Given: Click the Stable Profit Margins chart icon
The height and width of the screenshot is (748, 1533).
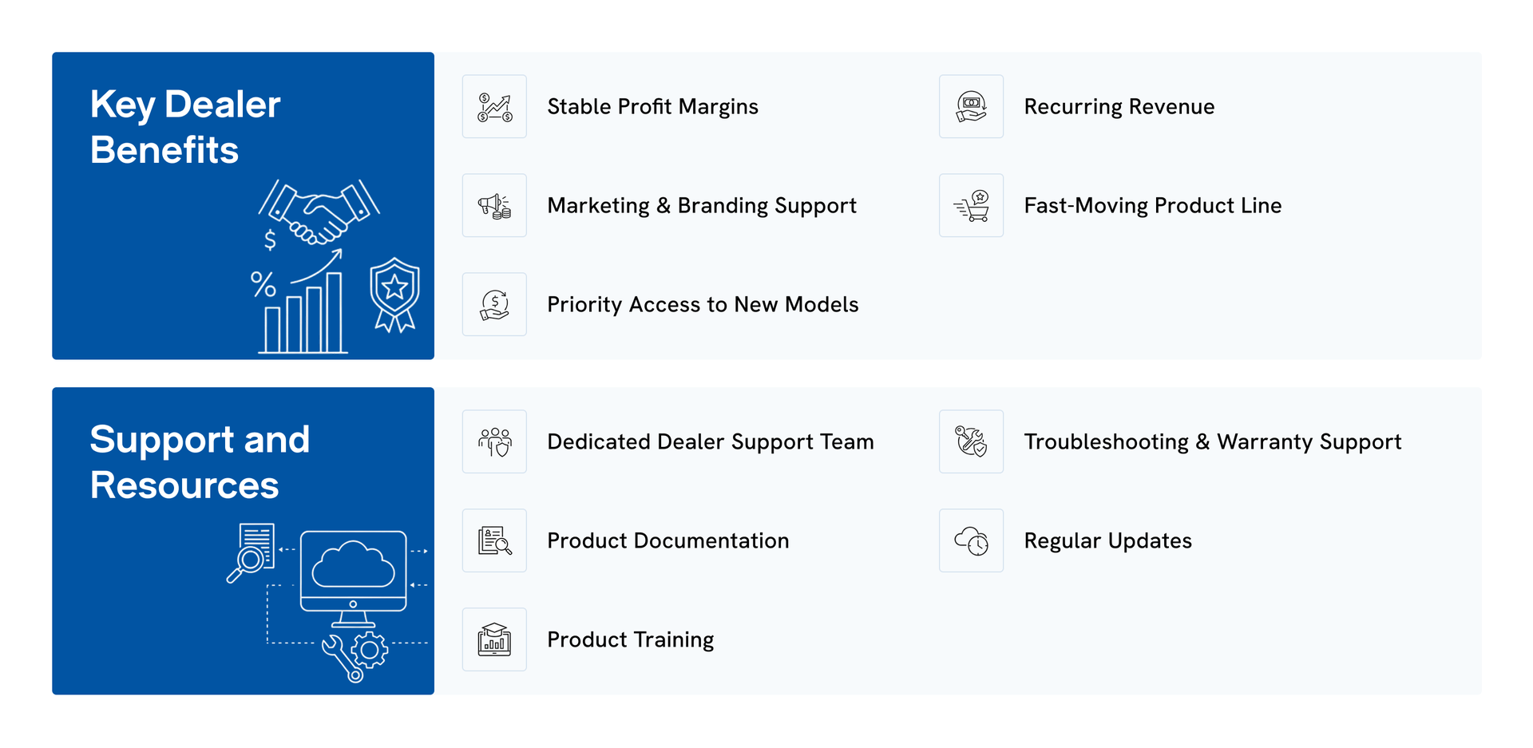Looking at the screenshot, I should [494, 107].
